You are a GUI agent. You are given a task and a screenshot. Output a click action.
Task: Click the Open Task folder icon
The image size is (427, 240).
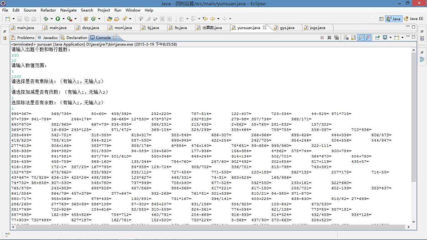tap(117, 19)
